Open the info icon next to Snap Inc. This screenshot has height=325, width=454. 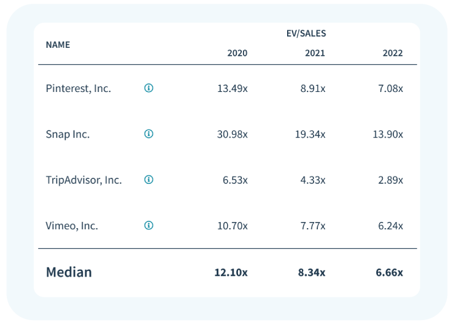click(148, 134)
